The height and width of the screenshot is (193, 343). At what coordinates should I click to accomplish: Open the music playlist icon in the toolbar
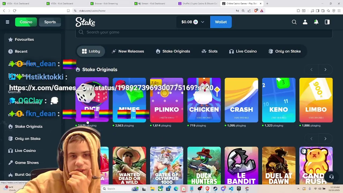[312, 11]
